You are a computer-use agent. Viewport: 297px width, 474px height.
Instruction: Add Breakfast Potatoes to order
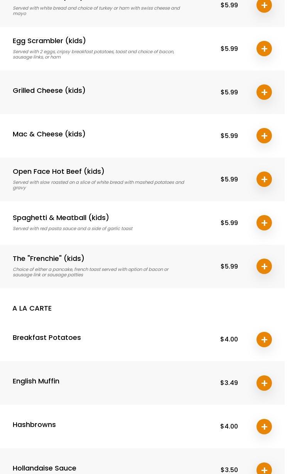coord(264,340)
